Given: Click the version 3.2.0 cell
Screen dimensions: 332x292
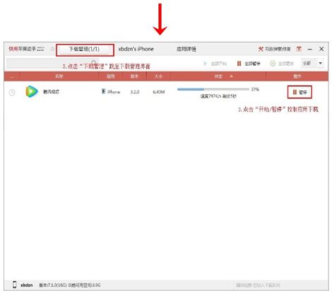Looking at the screenshot, I should point(135,92).
